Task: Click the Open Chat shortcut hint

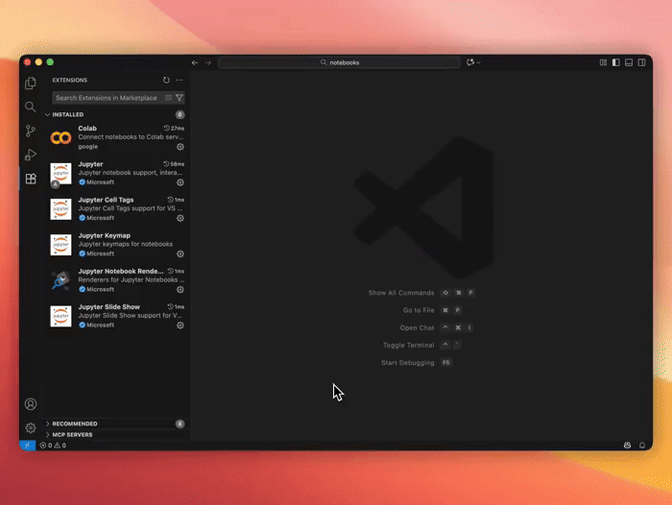Action: point(437,327)
